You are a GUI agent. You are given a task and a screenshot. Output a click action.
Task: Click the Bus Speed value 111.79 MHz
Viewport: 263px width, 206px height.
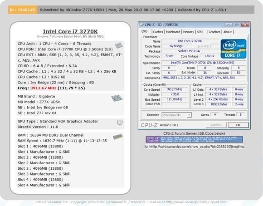175,99
